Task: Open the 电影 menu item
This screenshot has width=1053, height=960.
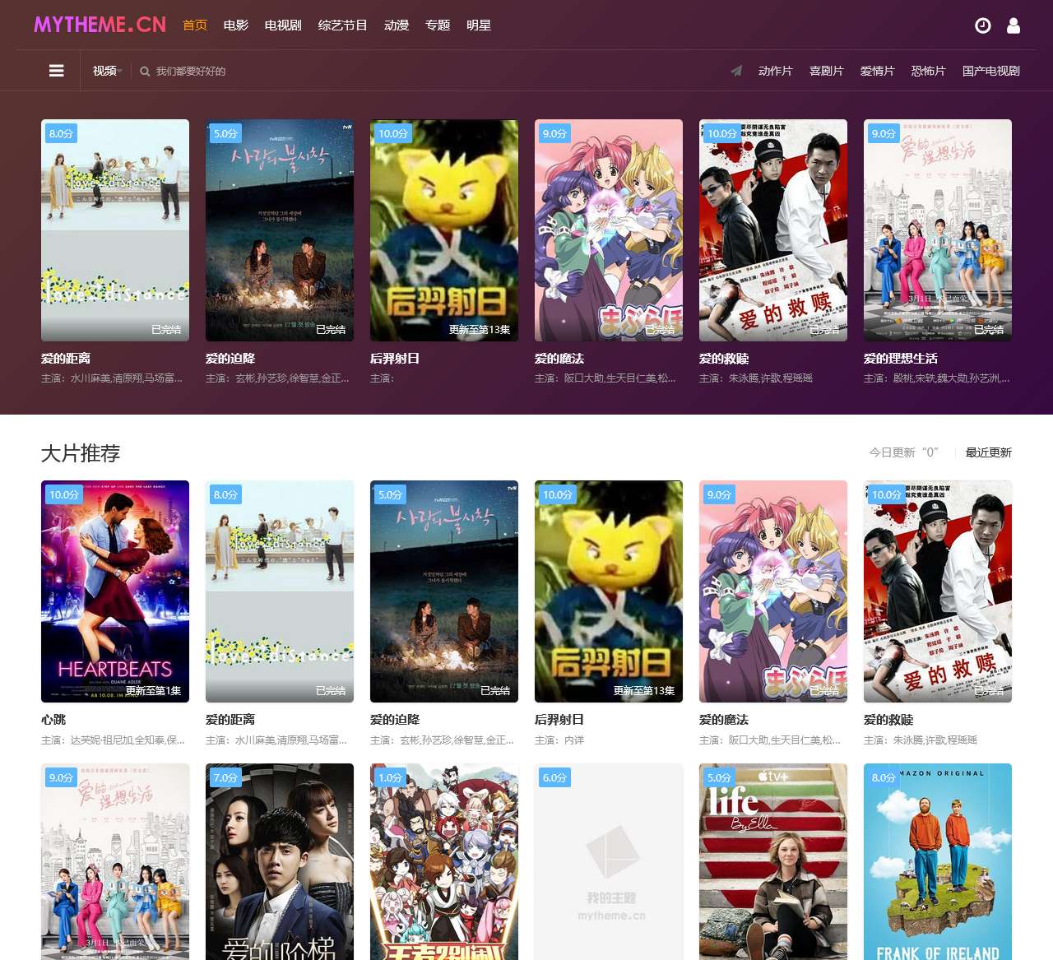Action: 236,26
